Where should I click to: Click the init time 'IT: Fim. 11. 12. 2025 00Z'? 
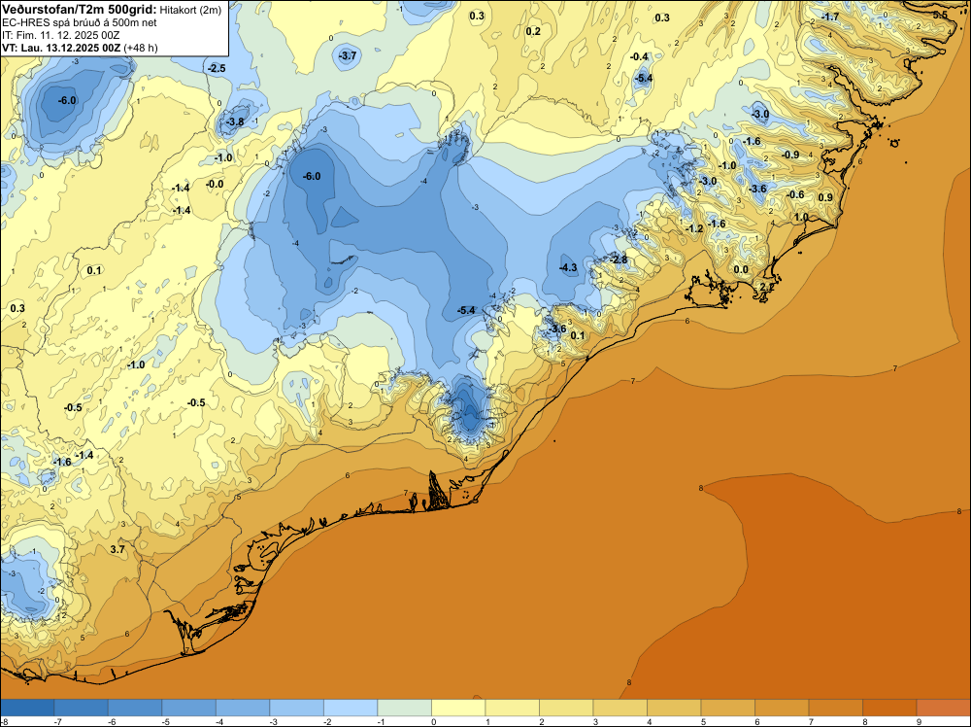(x=60, y=35)
